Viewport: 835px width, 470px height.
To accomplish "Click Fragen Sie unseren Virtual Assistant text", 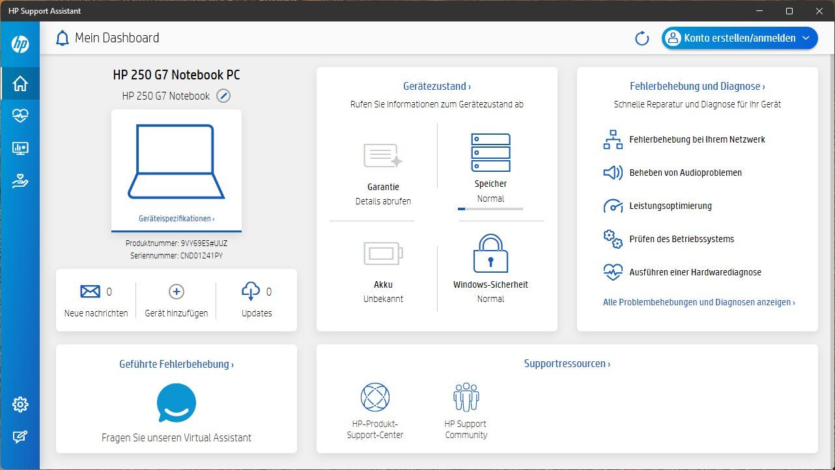I will pyautogui.click(x=177, y=437).
